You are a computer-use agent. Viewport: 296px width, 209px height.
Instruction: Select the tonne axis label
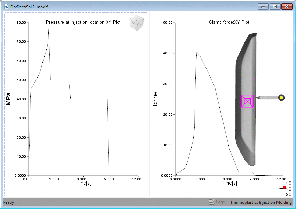[156, 99]
